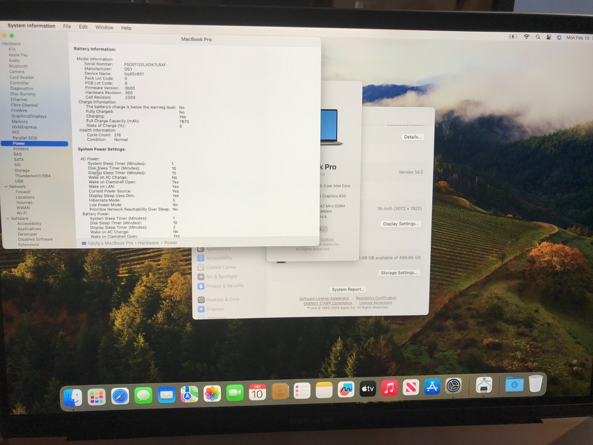Open Control Center menu bar icon

tap(549, 37)
